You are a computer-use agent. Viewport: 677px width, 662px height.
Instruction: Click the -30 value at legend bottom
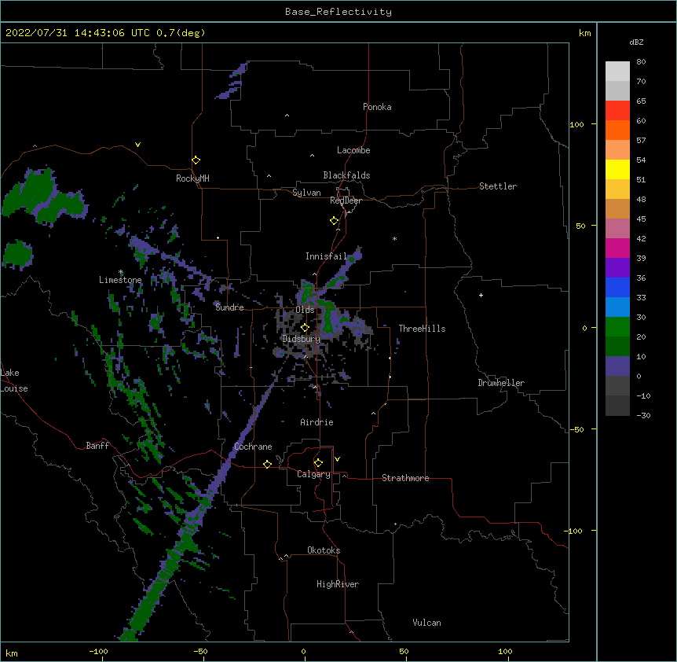643,416
